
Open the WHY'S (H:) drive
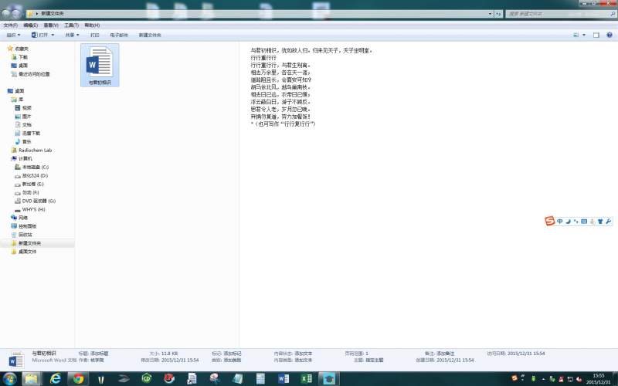click(x=33, y=209)
